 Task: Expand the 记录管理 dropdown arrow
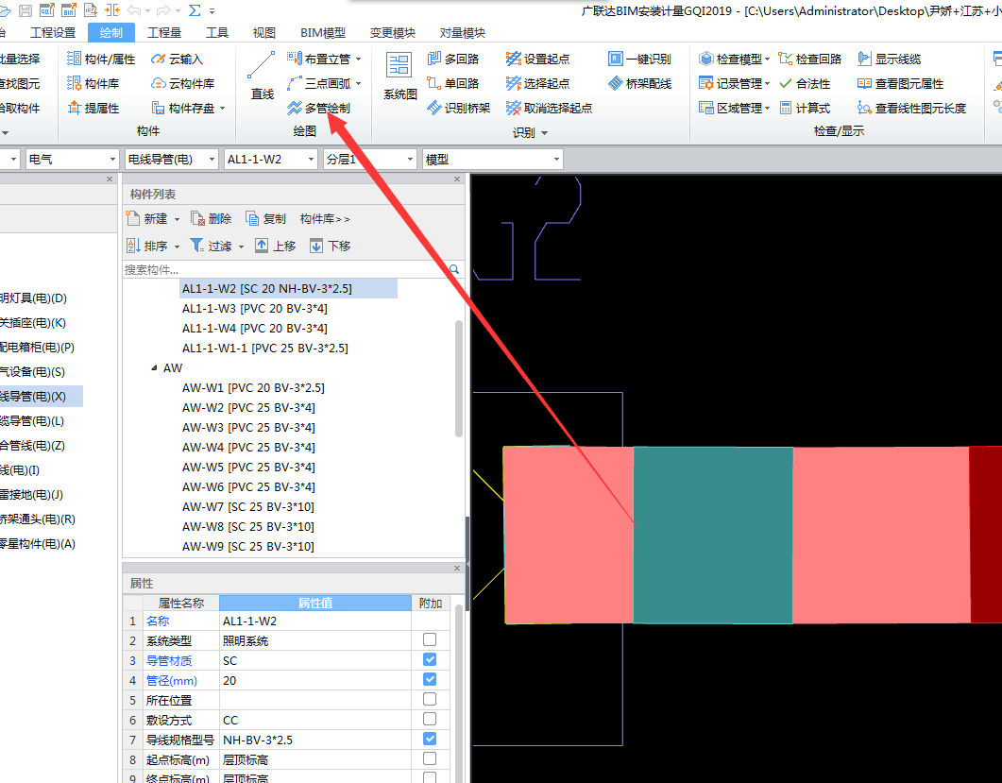767,84
